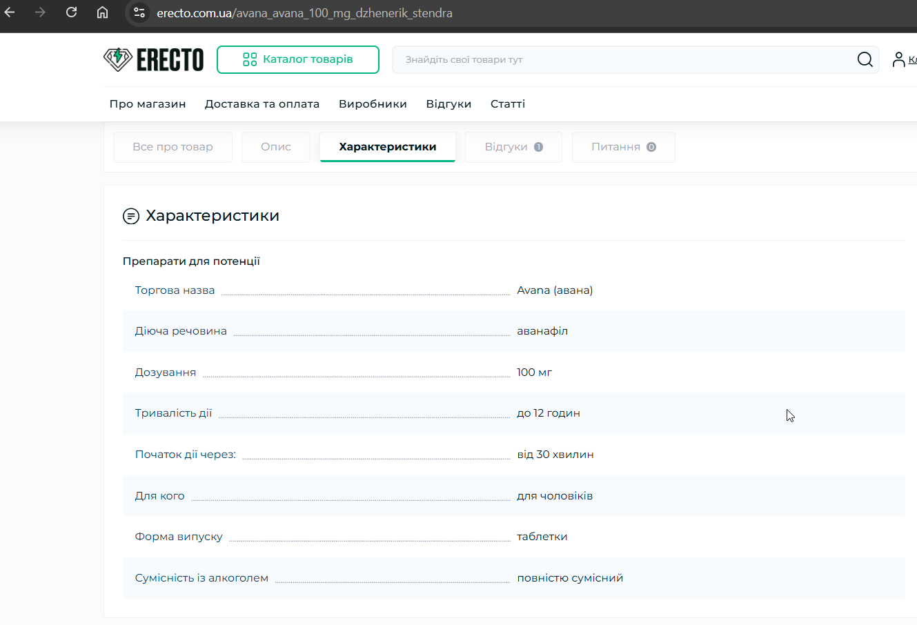This screenshot has width=917, height=625.
Task: Click the address bar URL
Action: pyautogui.click(x=304, y=13)
